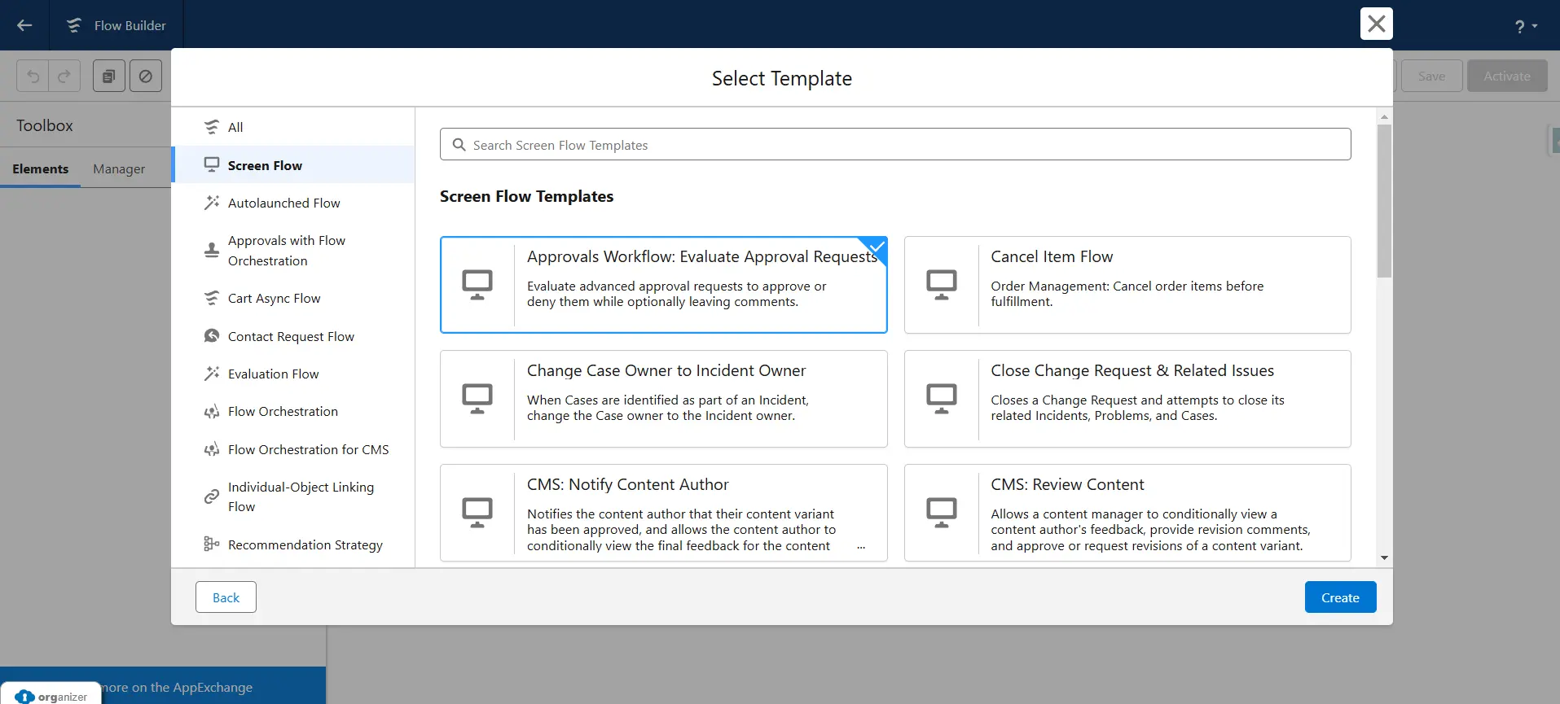Viewport: 1560px width, 704px height.
Task: Open the organizer extension badge
Action: (x=51, y=695)
